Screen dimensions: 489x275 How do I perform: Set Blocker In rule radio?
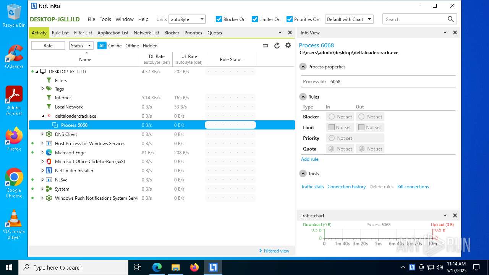point(332,117)
